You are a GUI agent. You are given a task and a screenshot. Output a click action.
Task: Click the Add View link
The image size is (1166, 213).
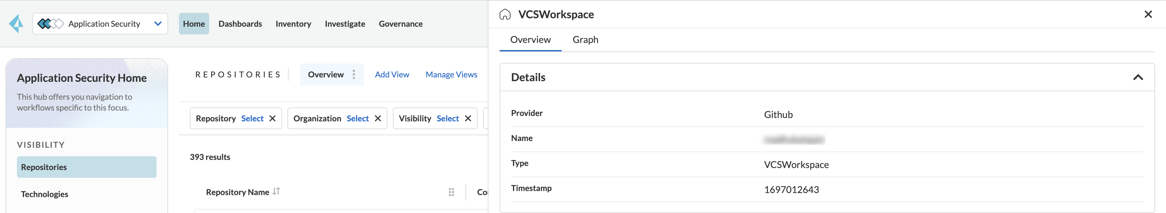click(392, 74)
